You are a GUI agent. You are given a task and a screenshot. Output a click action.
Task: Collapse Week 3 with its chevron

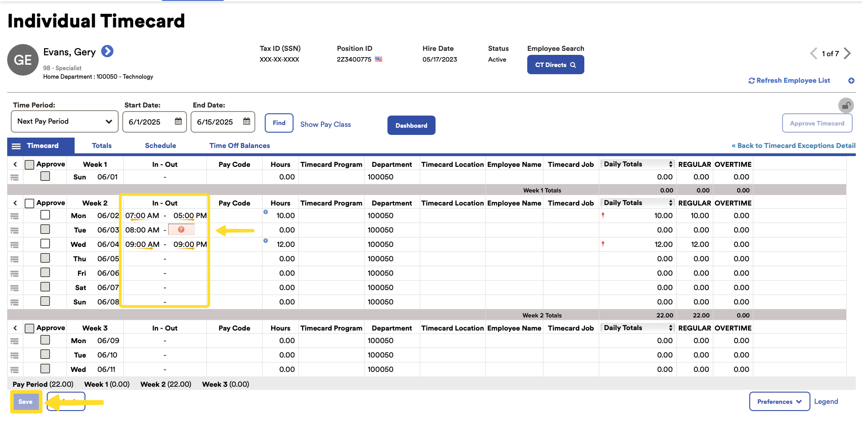pyautogui.click(x=15, y=328)
